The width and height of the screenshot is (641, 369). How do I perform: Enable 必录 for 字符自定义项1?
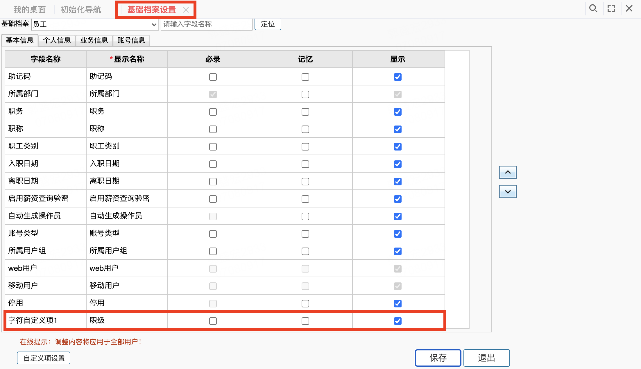coord(213,321)
